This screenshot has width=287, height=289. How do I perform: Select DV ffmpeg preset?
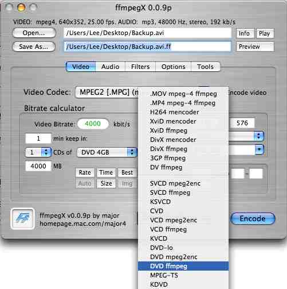pos(183,167)
